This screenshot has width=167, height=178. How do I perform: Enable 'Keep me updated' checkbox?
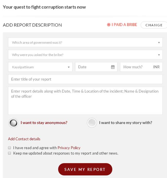coord(10,153)
